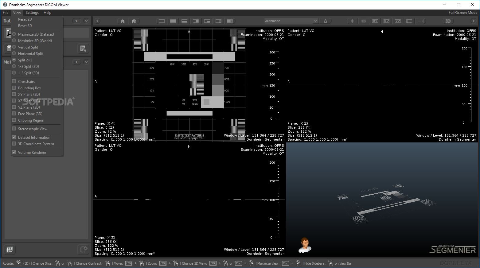Image resolution: width=480 pixels, height=268 pixels.
Task: Toggle the crosshairs toolbar icon
Action: pyautogui.click(x=352, y=21)
